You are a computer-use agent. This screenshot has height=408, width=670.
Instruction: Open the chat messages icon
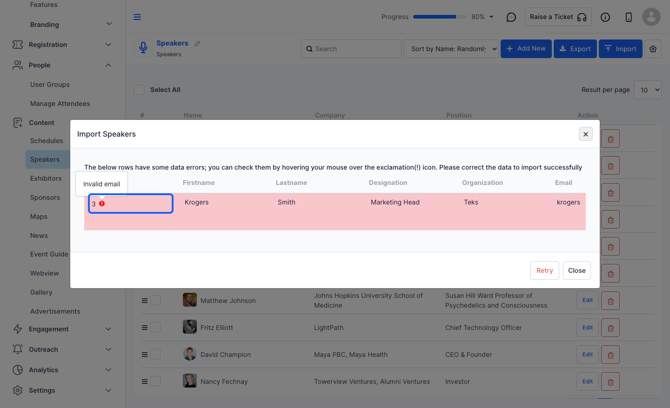[x=511, y=17]
